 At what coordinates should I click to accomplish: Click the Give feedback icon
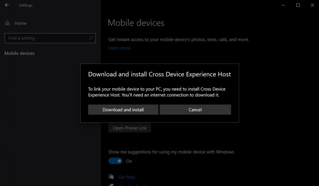click(111, 185)
